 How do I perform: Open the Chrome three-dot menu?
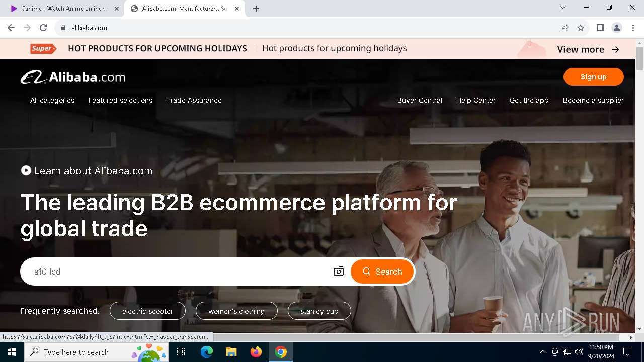tap(633, 28)
